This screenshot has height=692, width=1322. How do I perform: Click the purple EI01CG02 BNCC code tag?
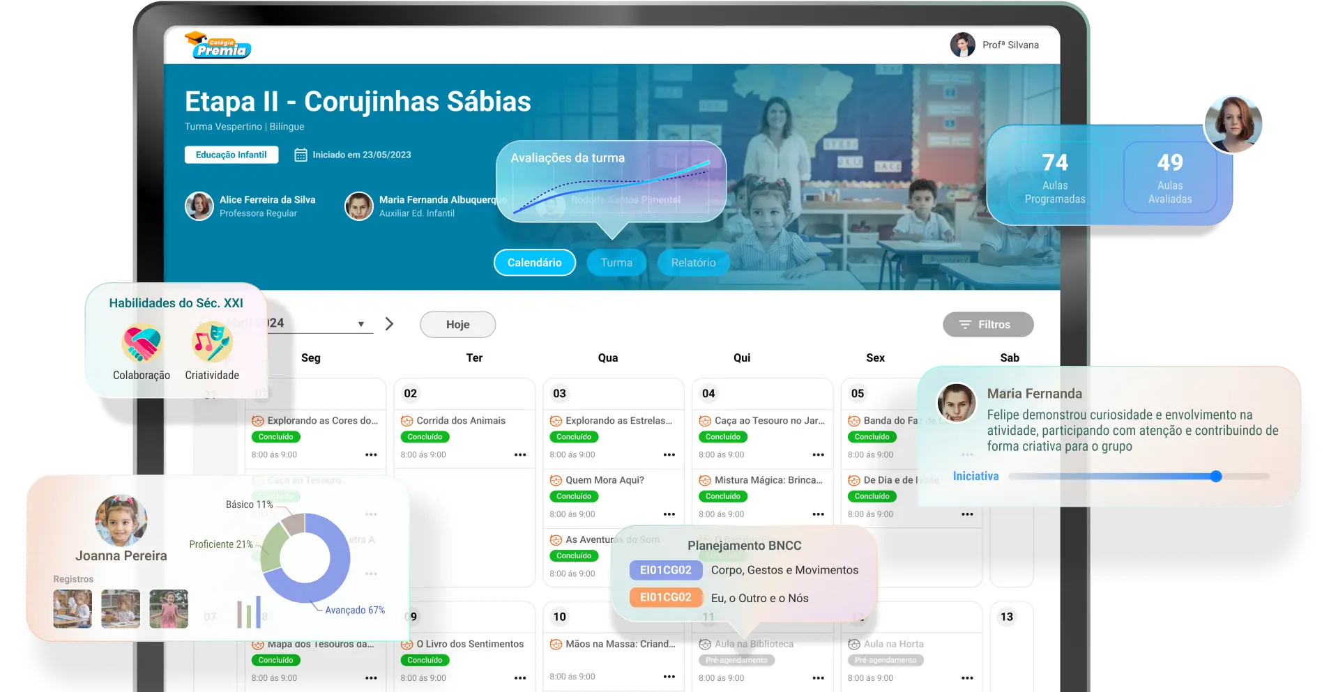(x=666, y=570)
